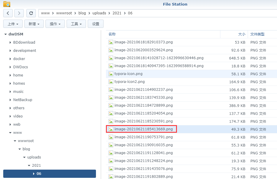The height and width of the screenshot is (179, 277).
Task: Navigate to www in breadcrumb path
Action: 45,13
